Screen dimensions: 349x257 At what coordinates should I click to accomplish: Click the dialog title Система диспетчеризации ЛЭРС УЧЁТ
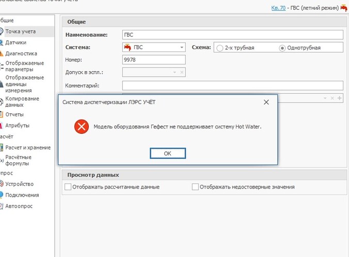[109, 102]
